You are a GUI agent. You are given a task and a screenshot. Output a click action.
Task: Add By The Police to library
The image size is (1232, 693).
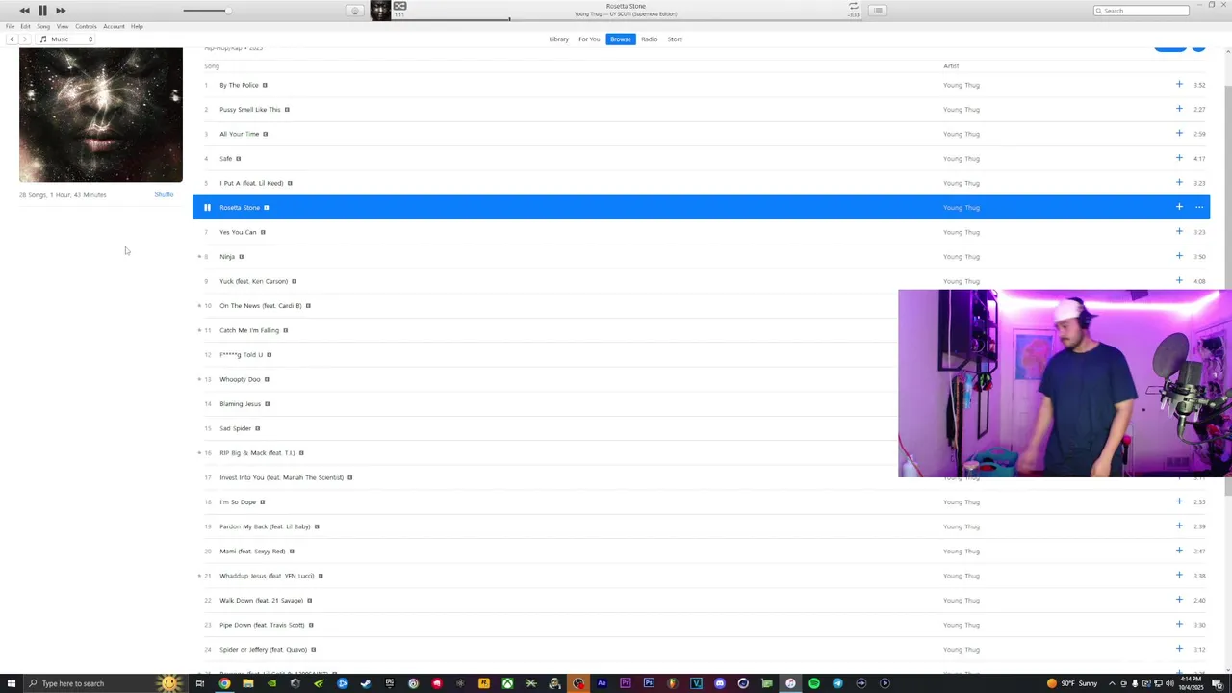(x=1179, y=85)
